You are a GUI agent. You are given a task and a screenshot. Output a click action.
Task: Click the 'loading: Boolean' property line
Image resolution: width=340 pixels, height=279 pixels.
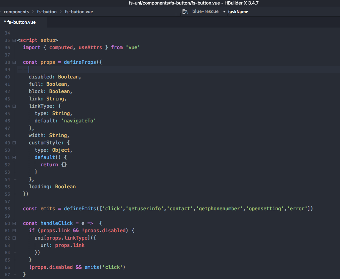pyautogui.click(x=52, y=187)
